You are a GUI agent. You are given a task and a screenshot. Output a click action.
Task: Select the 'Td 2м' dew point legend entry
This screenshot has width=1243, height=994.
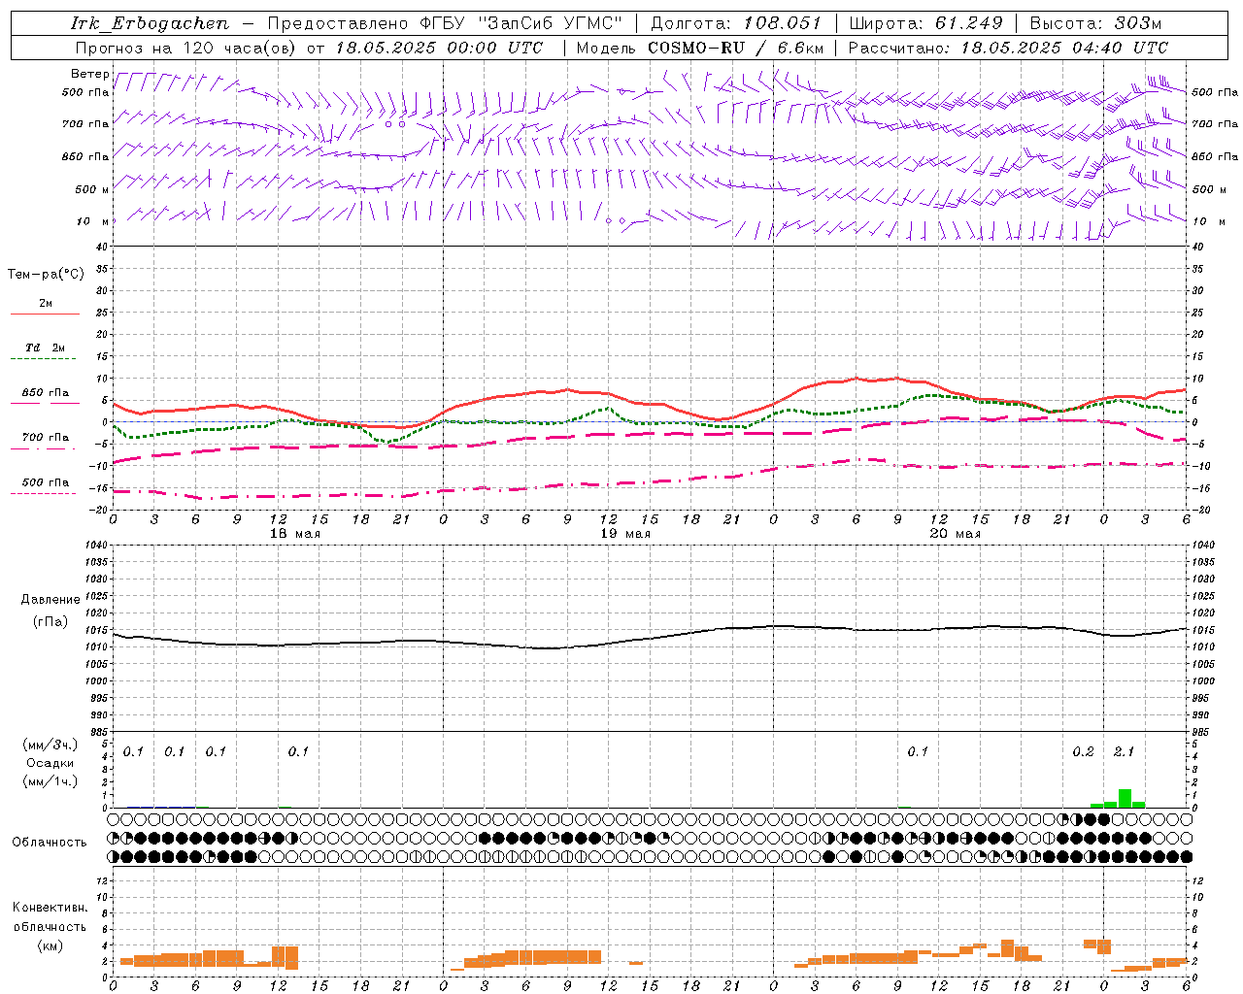coord(46,348)
